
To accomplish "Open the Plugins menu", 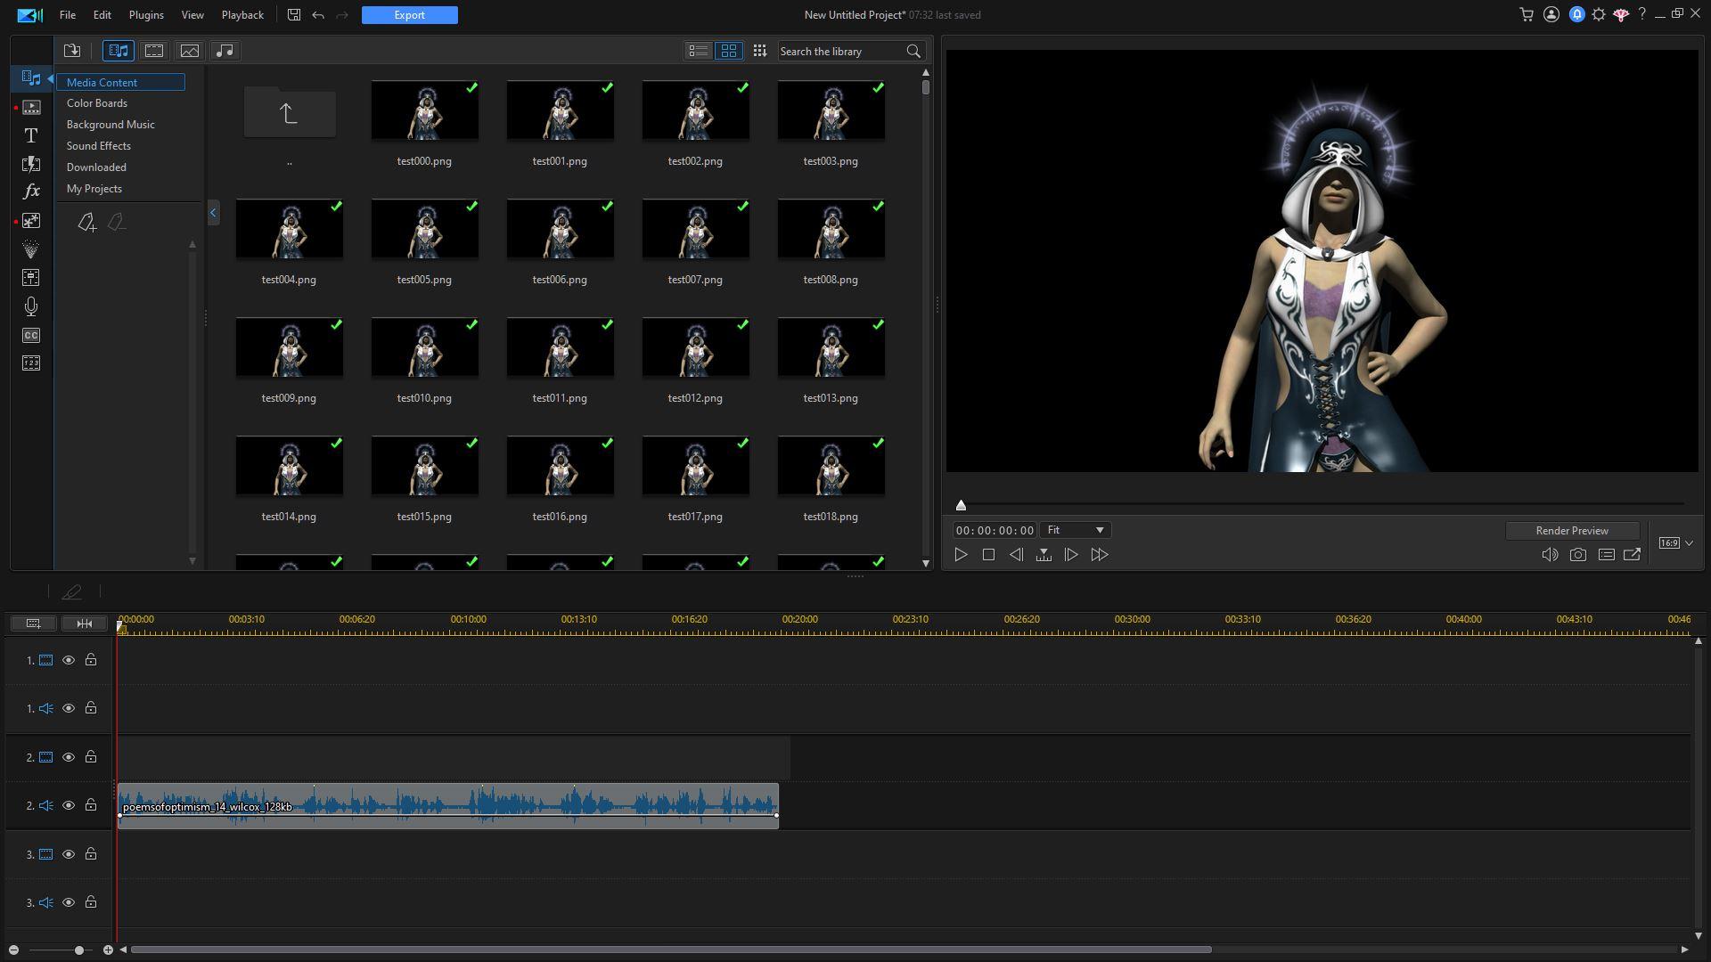I will (145, 15).
